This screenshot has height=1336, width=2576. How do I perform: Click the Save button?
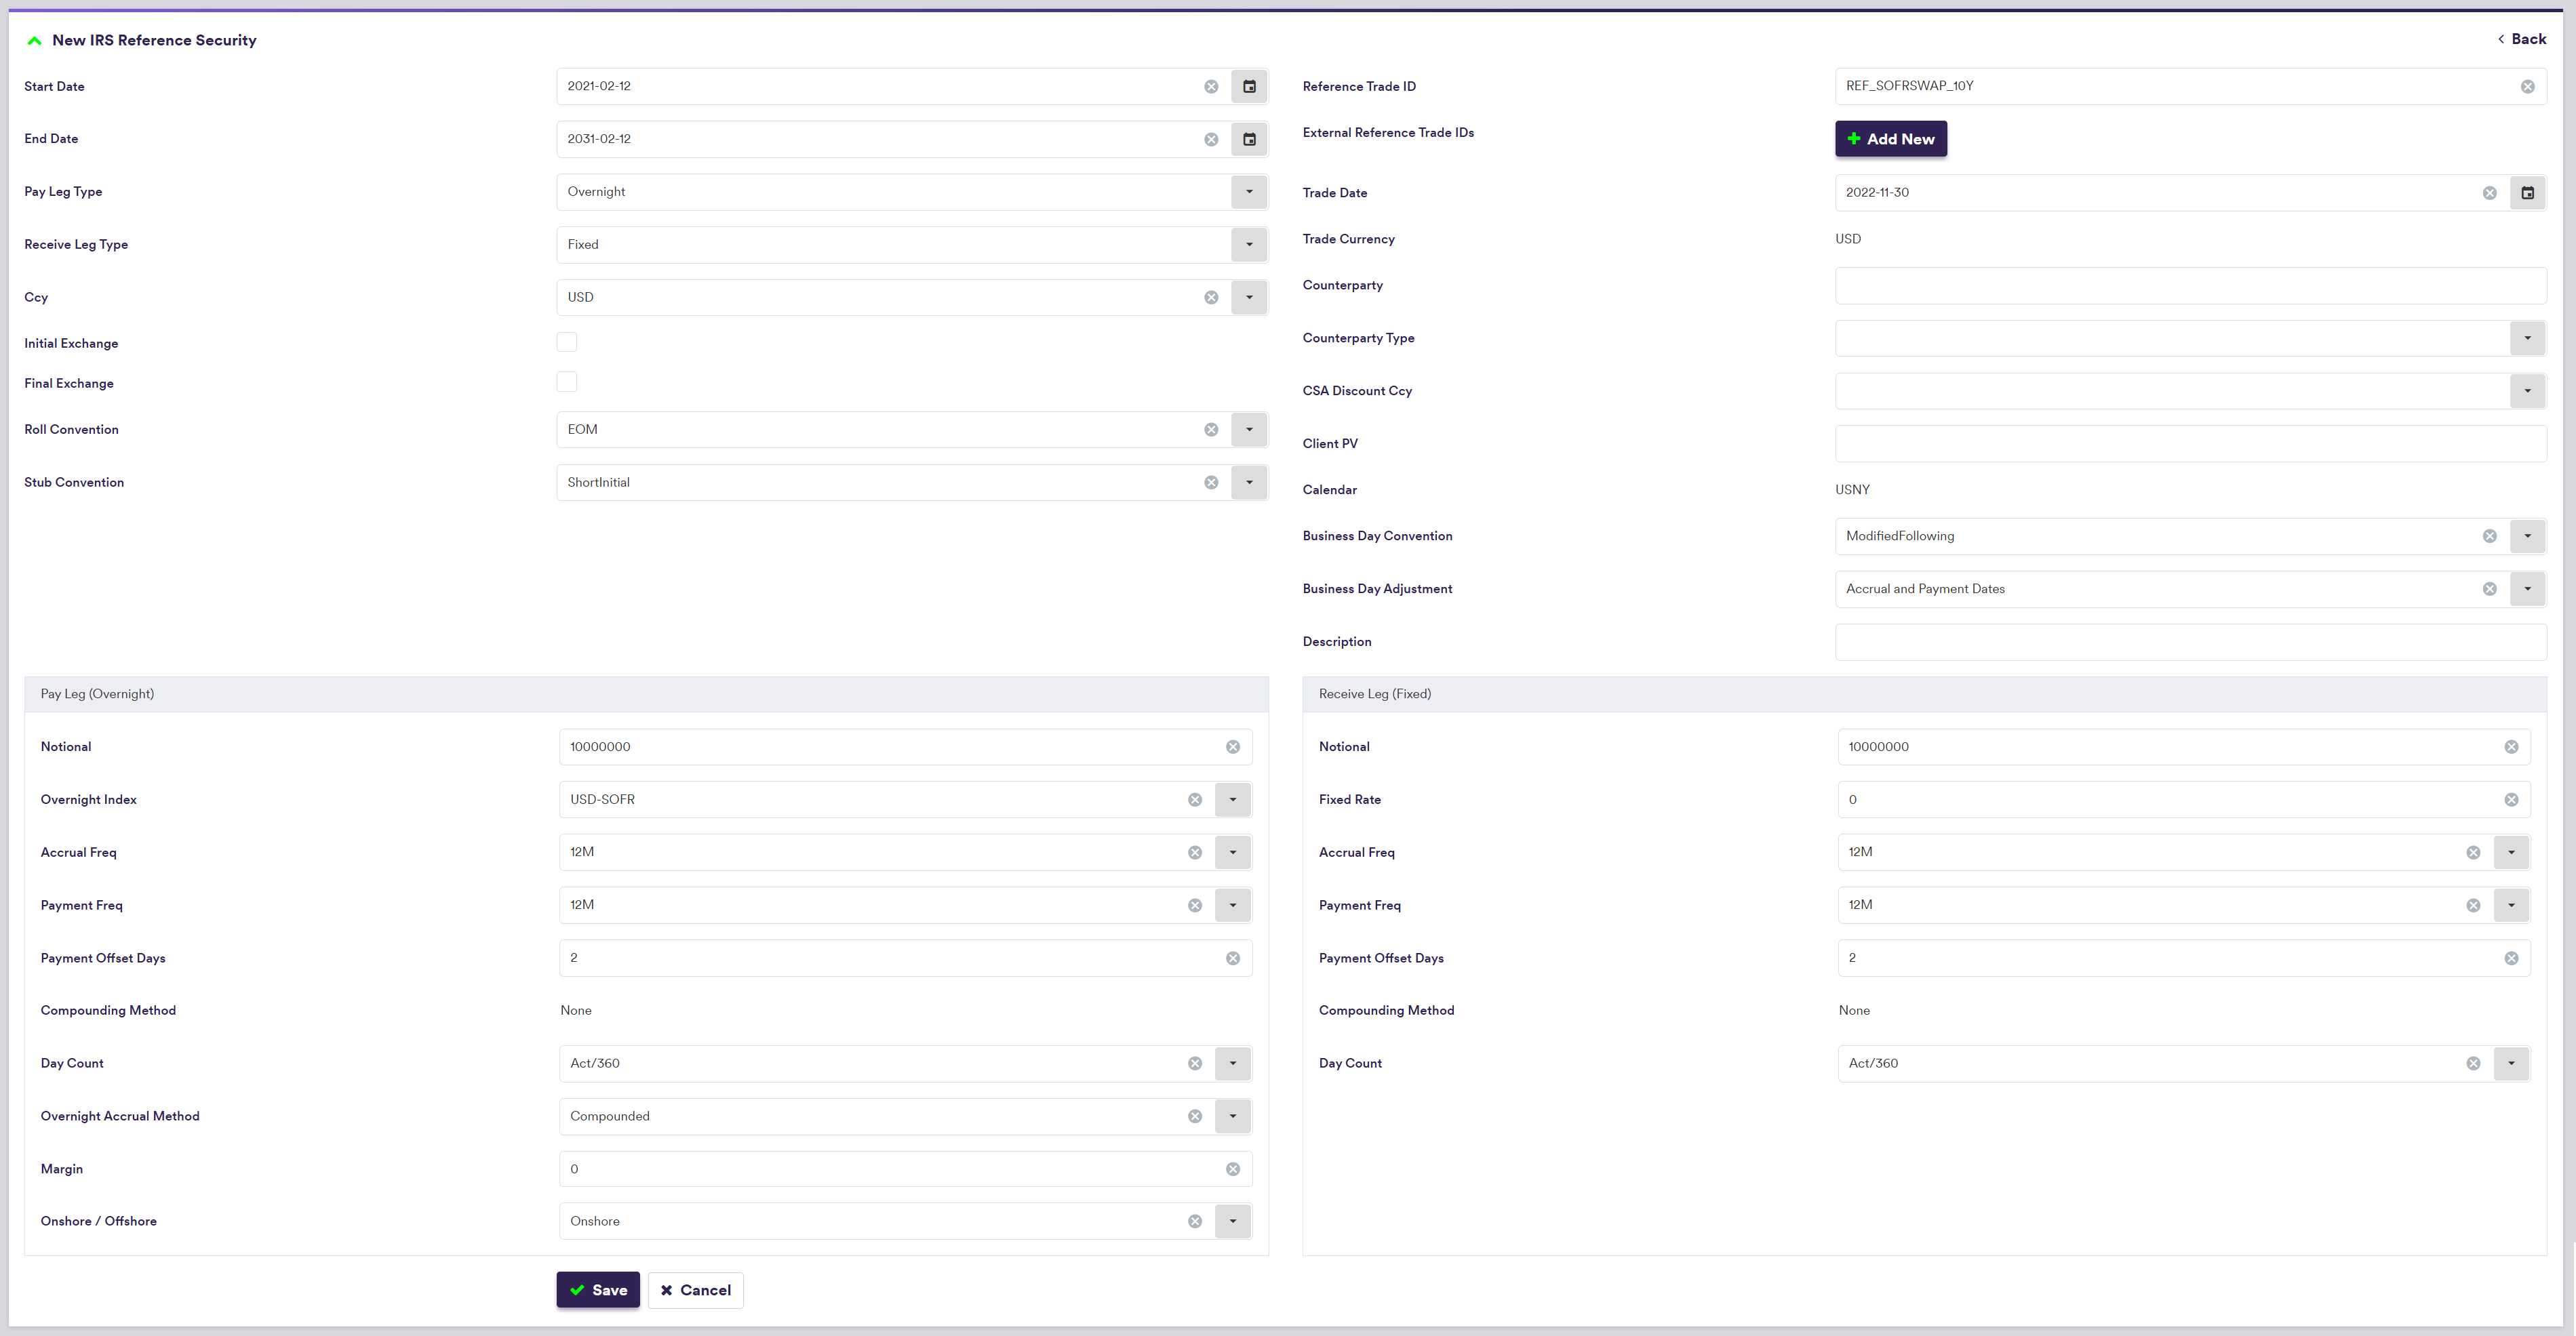(x=598, y=1290)
